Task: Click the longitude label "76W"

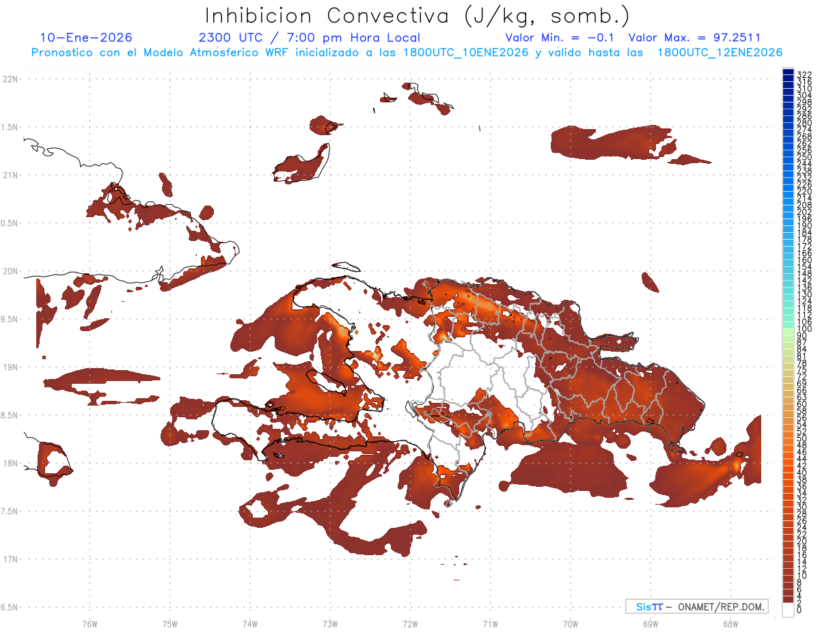Action: coord(90,623)
